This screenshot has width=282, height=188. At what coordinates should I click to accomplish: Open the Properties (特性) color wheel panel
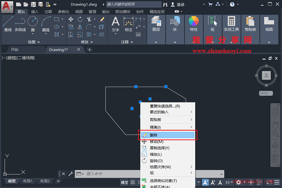tap(194, 24)
